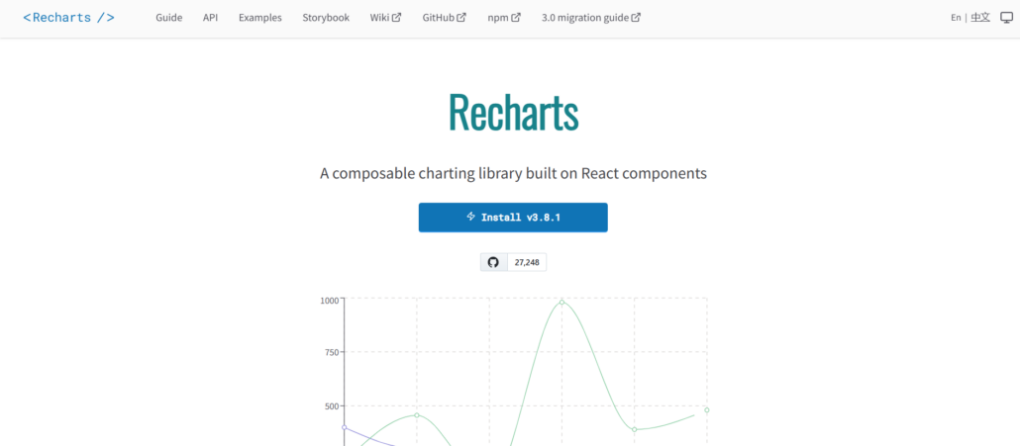Viewport: 1020px width, 446px height.
Task: Click the 27,248 star count
Action: [x=526, y=262]
